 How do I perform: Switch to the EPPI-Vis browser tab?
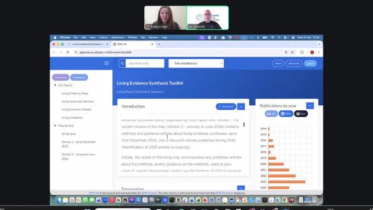133,44
